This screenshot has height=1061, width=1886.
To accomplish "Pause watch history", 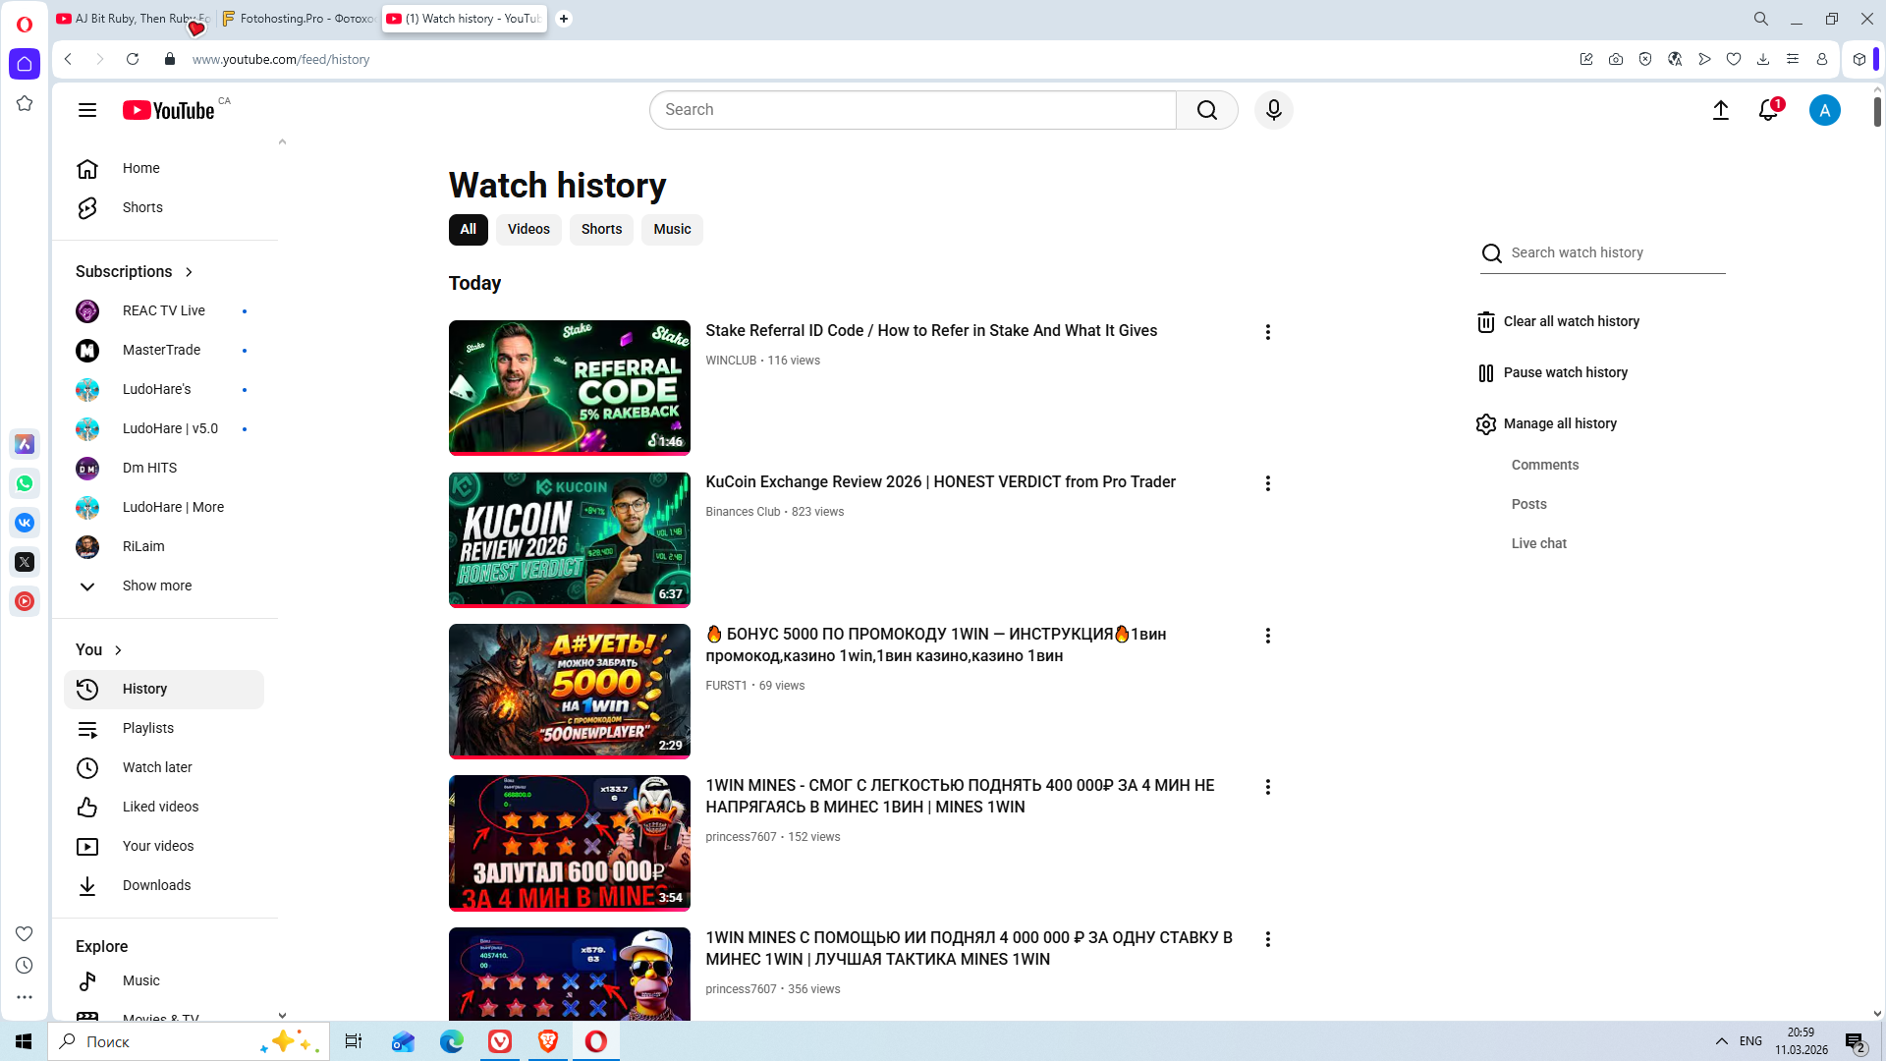I will [x=1565, y=372].
